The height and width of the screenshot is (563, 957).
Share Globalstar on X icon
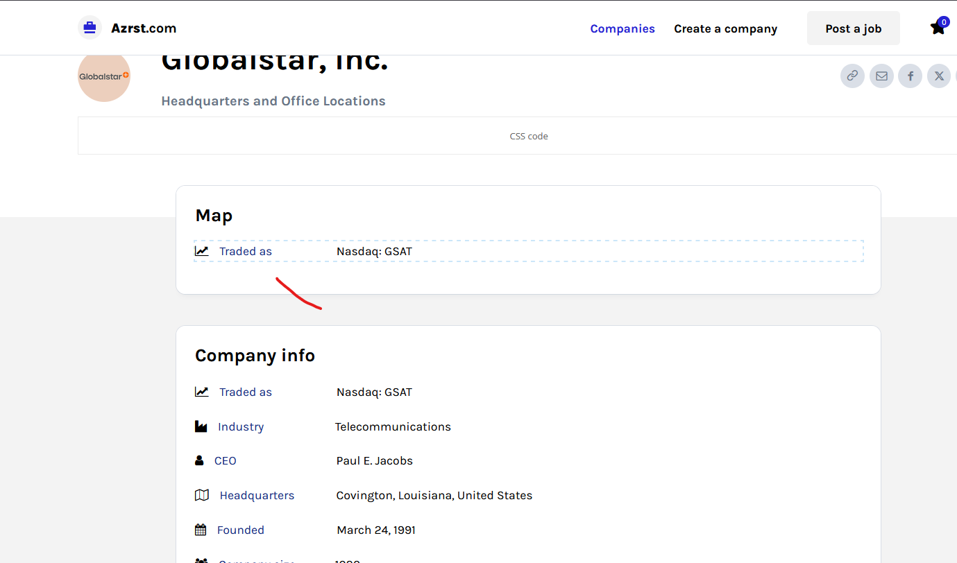click(x=940, y=76)
